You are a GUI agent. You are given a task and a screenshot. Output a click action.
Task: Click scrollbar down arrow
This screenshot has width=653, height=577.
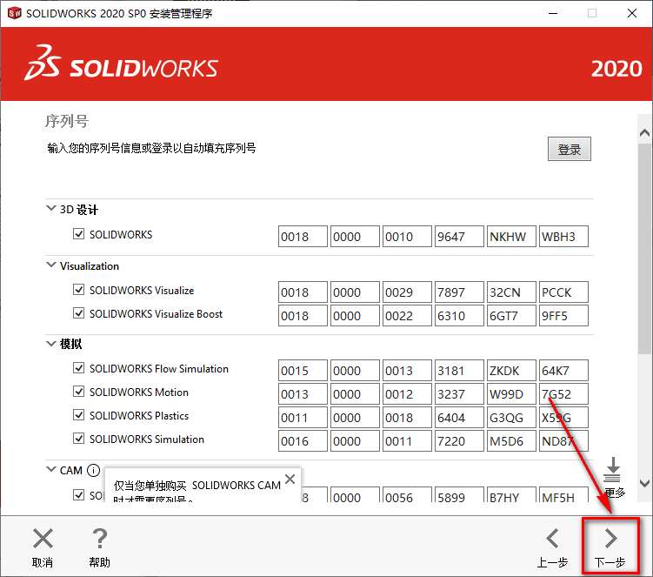tap(644, 483)
